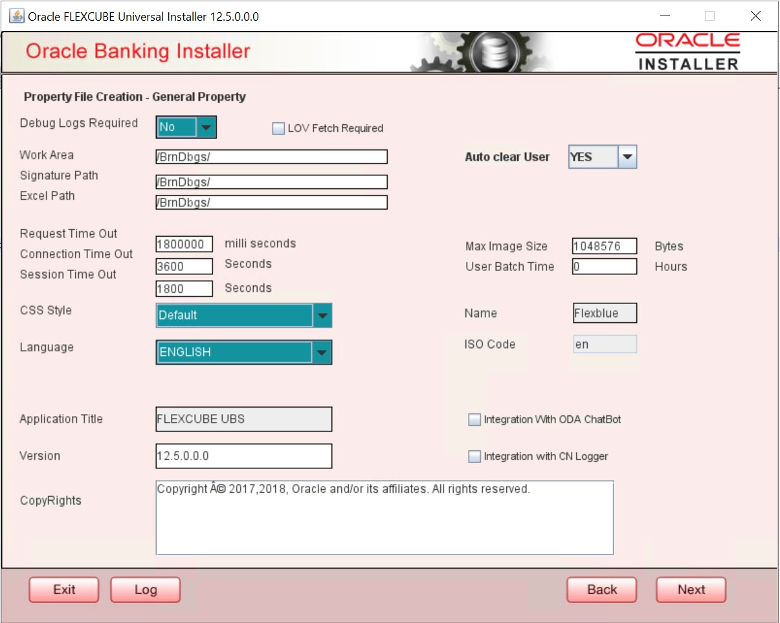Click inside the CopyRights text area
This screenshot has width=780, height=623.
pos(384,518)
